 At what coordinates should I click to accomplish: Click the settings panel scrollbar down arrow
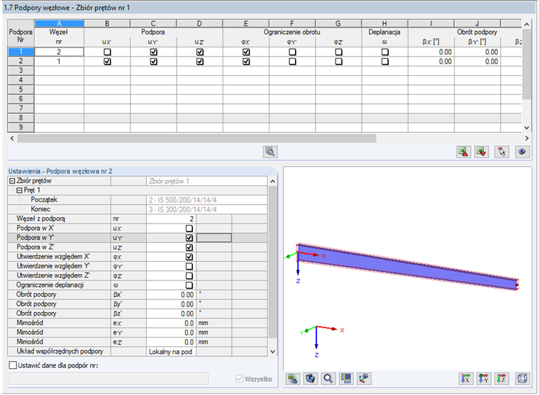272,352
